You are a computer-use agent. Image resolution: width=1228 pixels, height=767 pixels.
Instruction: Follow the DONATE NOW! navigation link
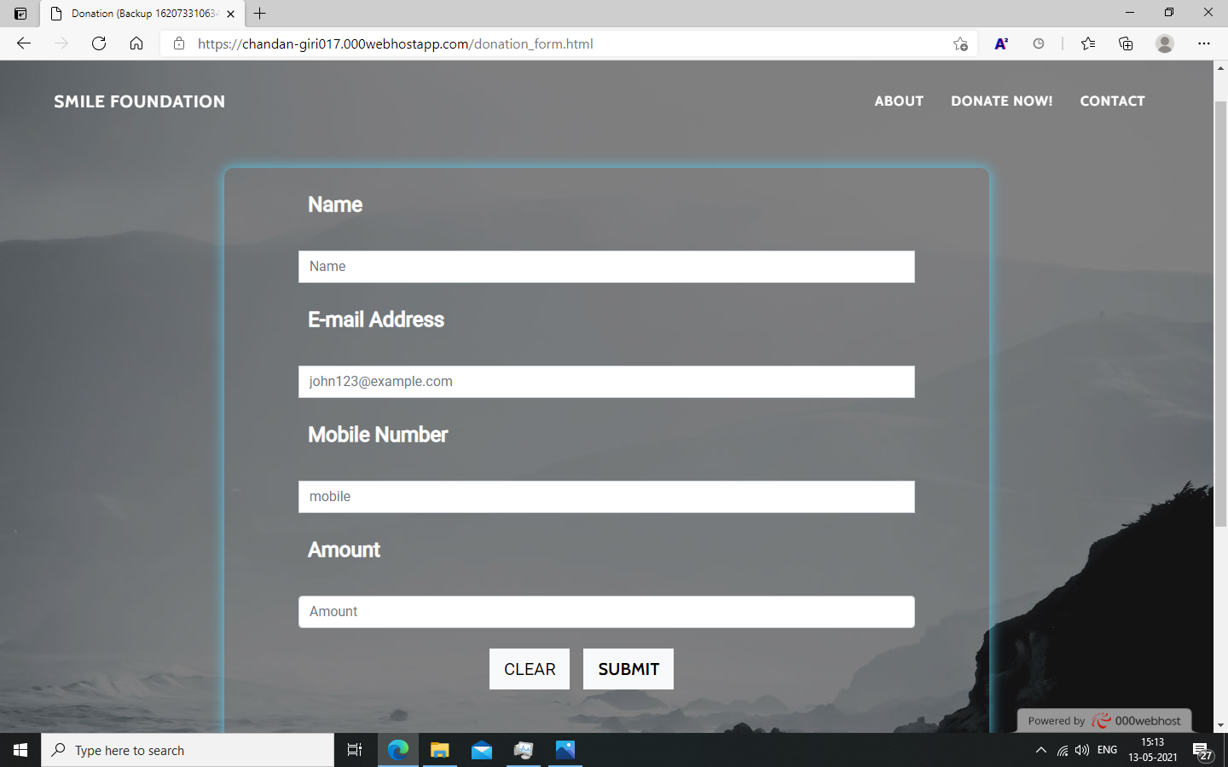(1002, 101)
